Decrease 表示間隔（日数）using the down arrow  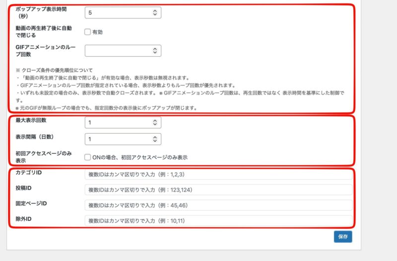coord(155,141)
